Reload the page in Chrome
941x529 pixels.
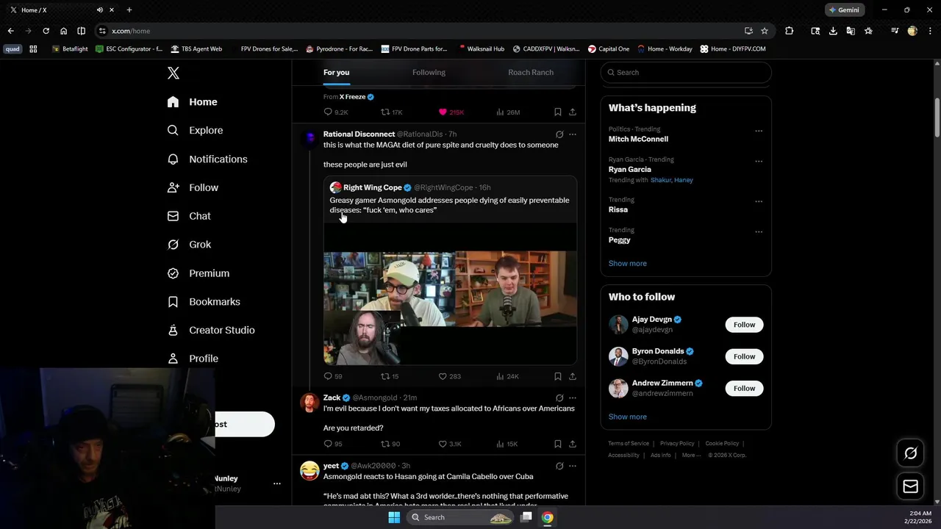click(46, 31)
